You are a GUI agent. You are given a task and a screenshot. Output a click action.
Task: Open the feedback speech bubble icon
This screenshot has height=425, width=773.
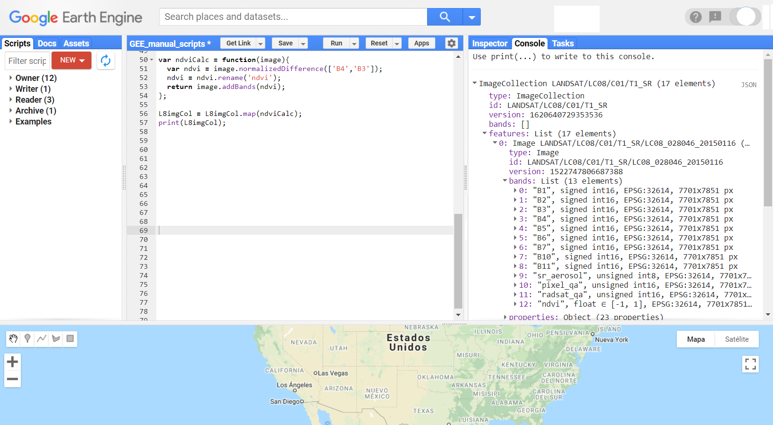(715, 17)
